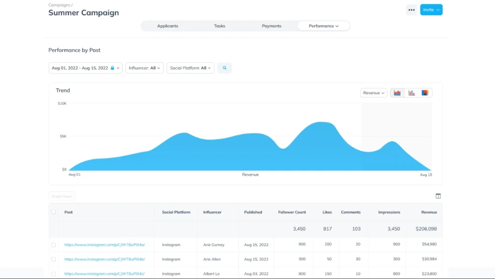Open the Instagram post link ending in 04a
The width and height of the screenshot is (495, 279).
click(104, 245)
